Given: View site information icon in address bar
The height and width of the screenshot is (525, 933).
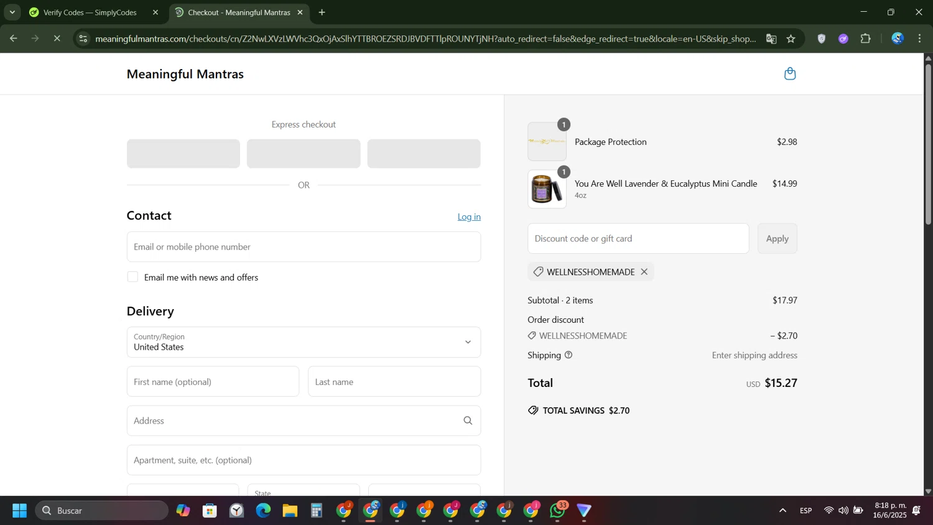Looking at the screenshot, I should pos(83,39).
